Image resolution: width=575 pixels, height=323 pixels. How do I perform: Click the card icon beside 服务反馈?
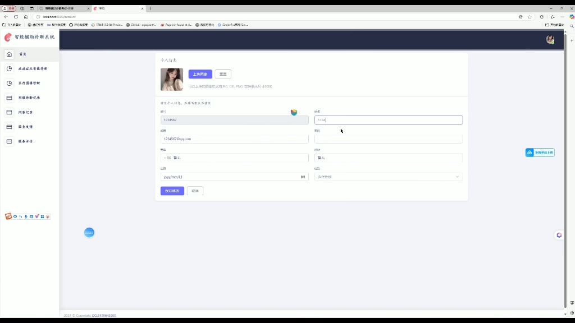pos(10,127)
